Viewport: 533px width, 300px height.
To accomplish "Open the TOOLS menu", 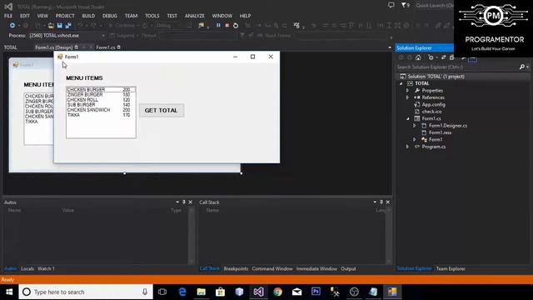I will 152,16.
